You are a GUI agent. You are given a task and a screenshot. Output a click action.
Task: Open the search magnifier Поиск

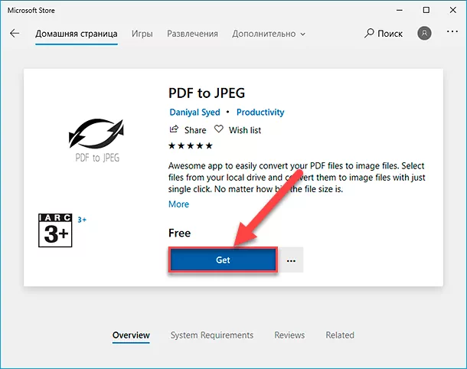click(384, 34)
